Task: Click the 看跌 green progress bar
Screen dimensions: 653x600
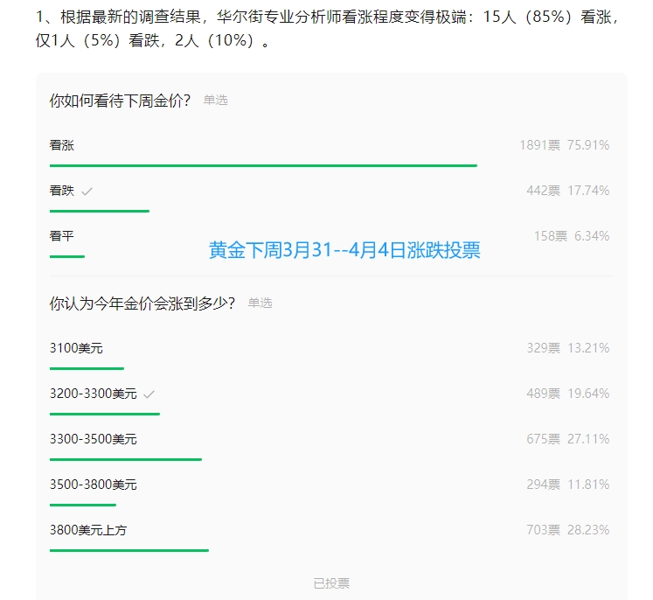Action: (99, 211)
